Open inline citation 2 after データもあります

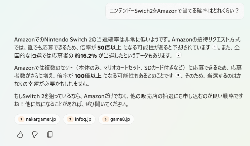pos(179,55)
